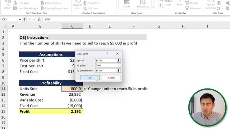Open the Sort dialog
230x129 pixels.
(x=169, y=3)
